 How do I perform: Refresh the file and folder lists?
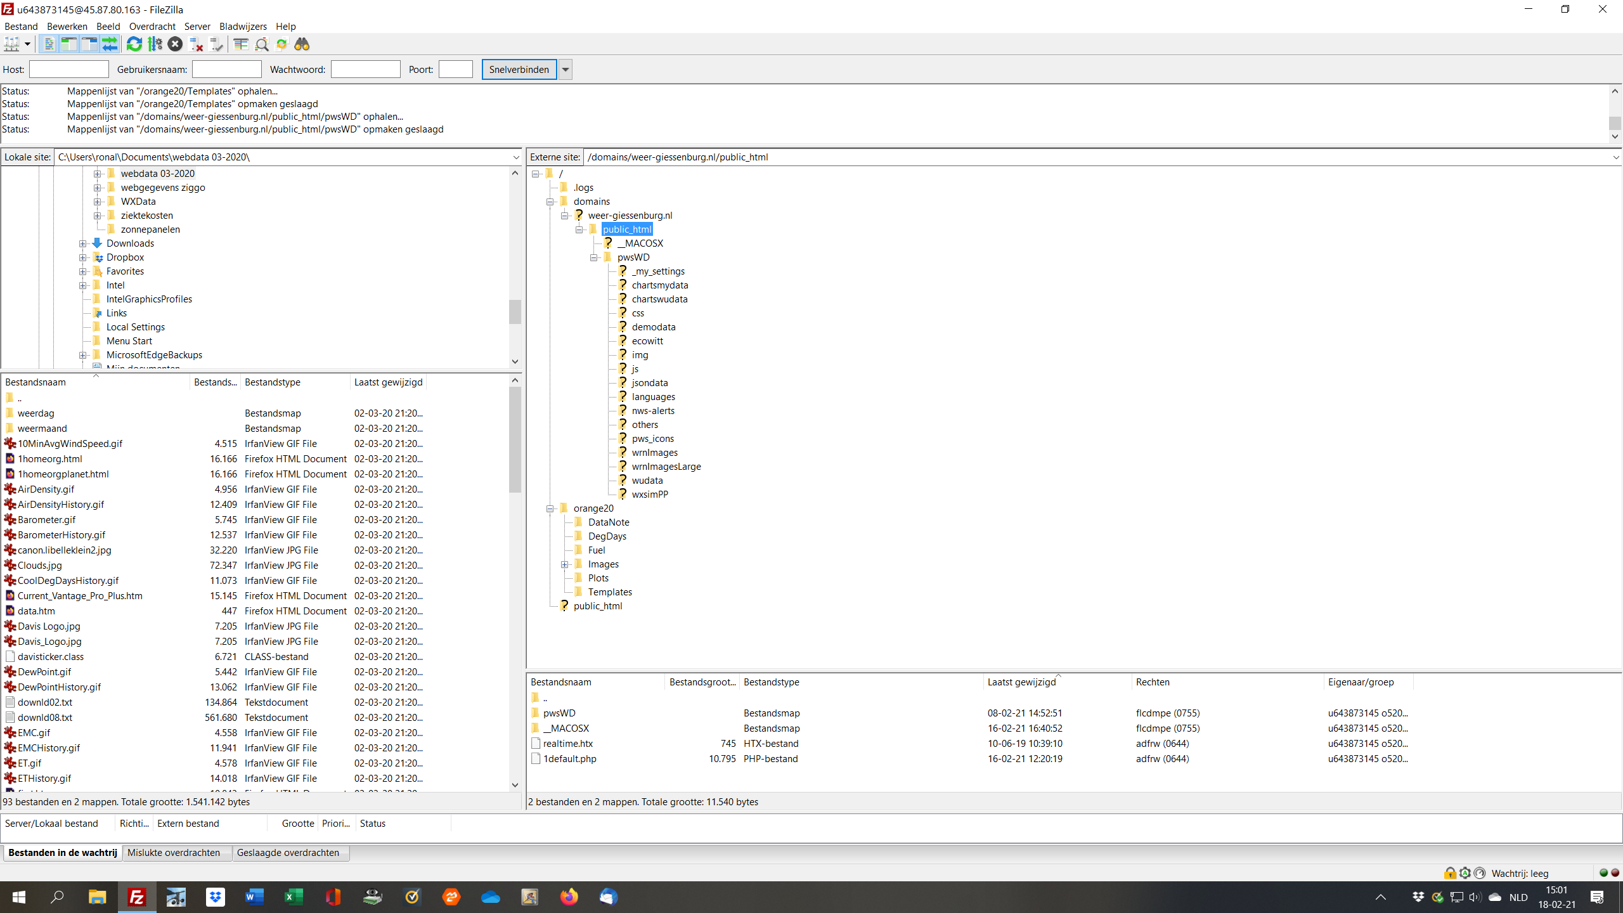pyautogui.click(x=134, y=44)
